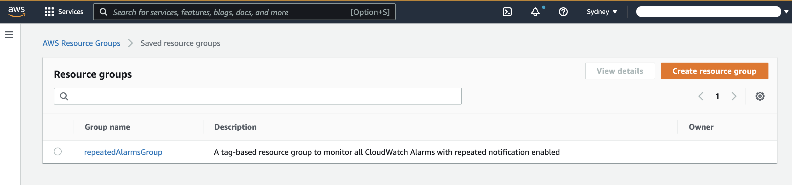Focus the resource groups filter field

pyautogui.click(x=258, y=96)
